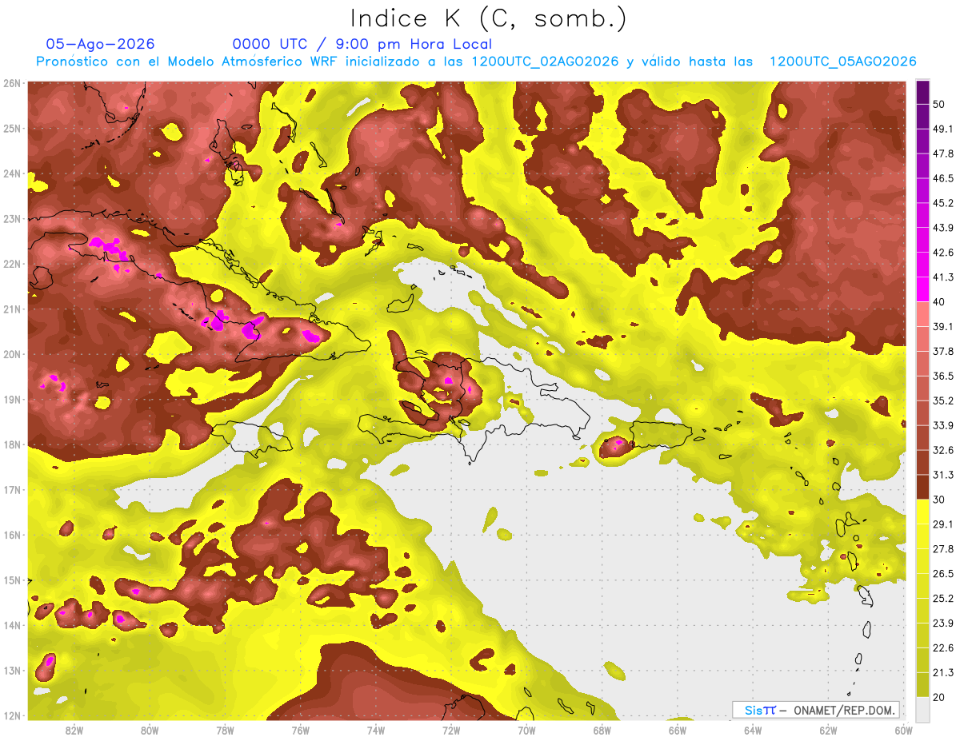Click the magenta swatch between 40 and 41.3
960x741 pixels.
[x=922, y=289]
